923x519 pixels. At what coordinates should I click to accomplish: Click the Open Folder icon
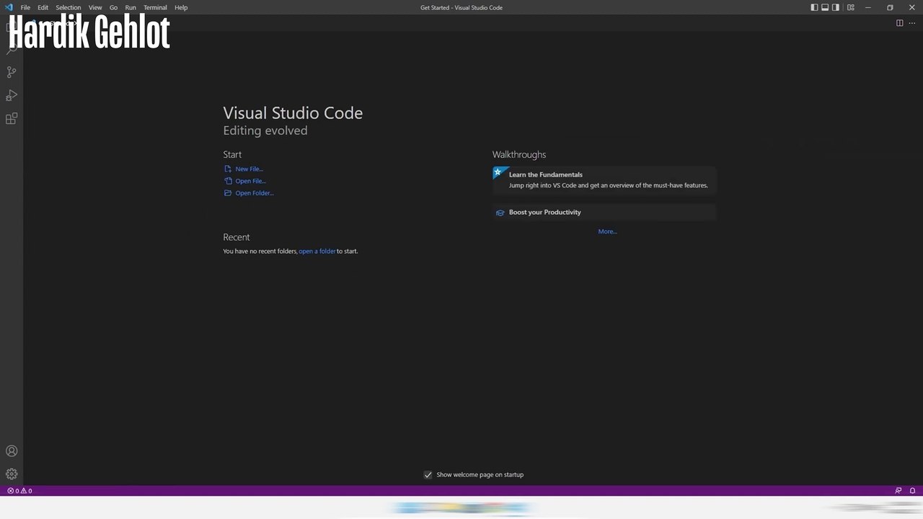point(228,193)
